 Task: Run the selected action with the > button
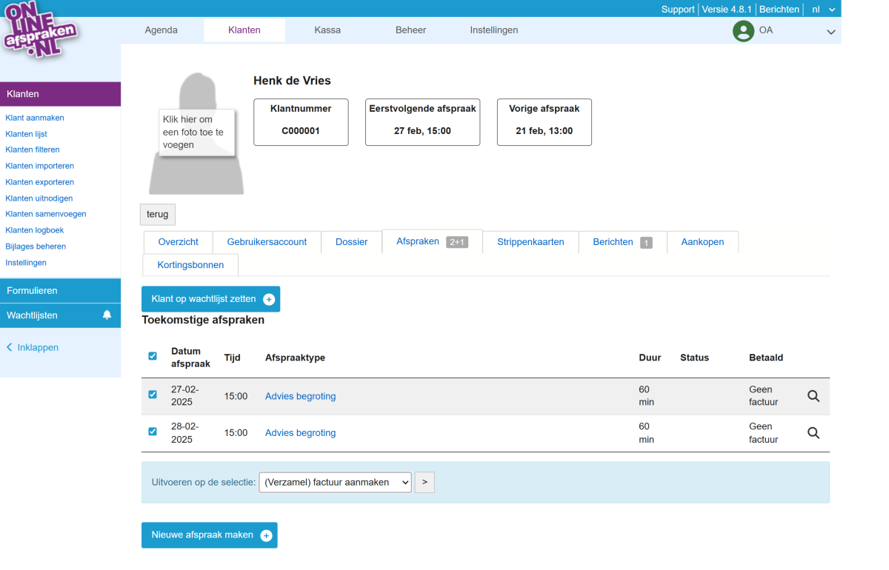(x=424, y=482)
